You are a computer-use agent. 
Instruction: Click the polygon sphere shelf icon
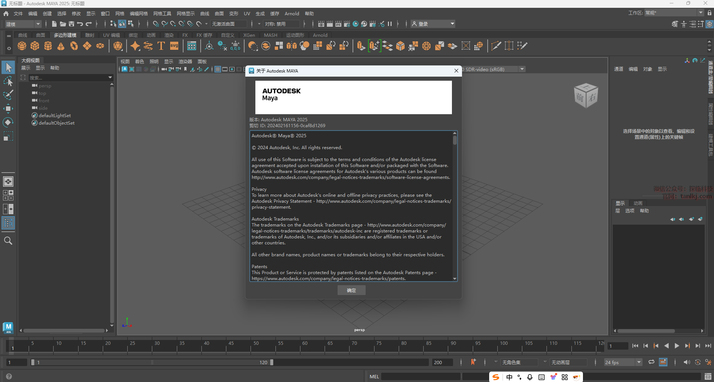pos(22,46)
